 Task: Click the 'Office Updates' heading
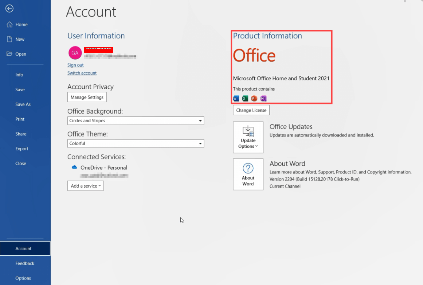coord(291,127)
